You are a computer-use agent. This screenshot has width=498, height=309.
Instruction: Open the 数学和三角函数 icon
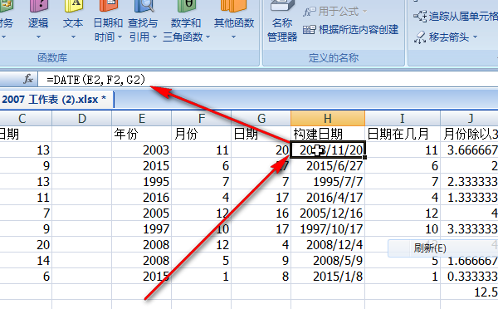coord(186,20)
